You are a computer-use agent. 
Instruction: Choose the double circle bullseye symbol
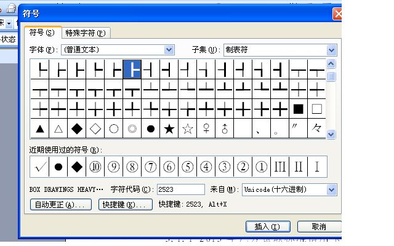(132, 129)
